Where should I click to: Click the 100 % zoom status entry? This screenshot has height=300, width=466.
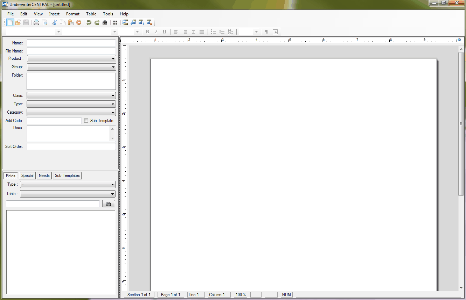tap(241, 295)
